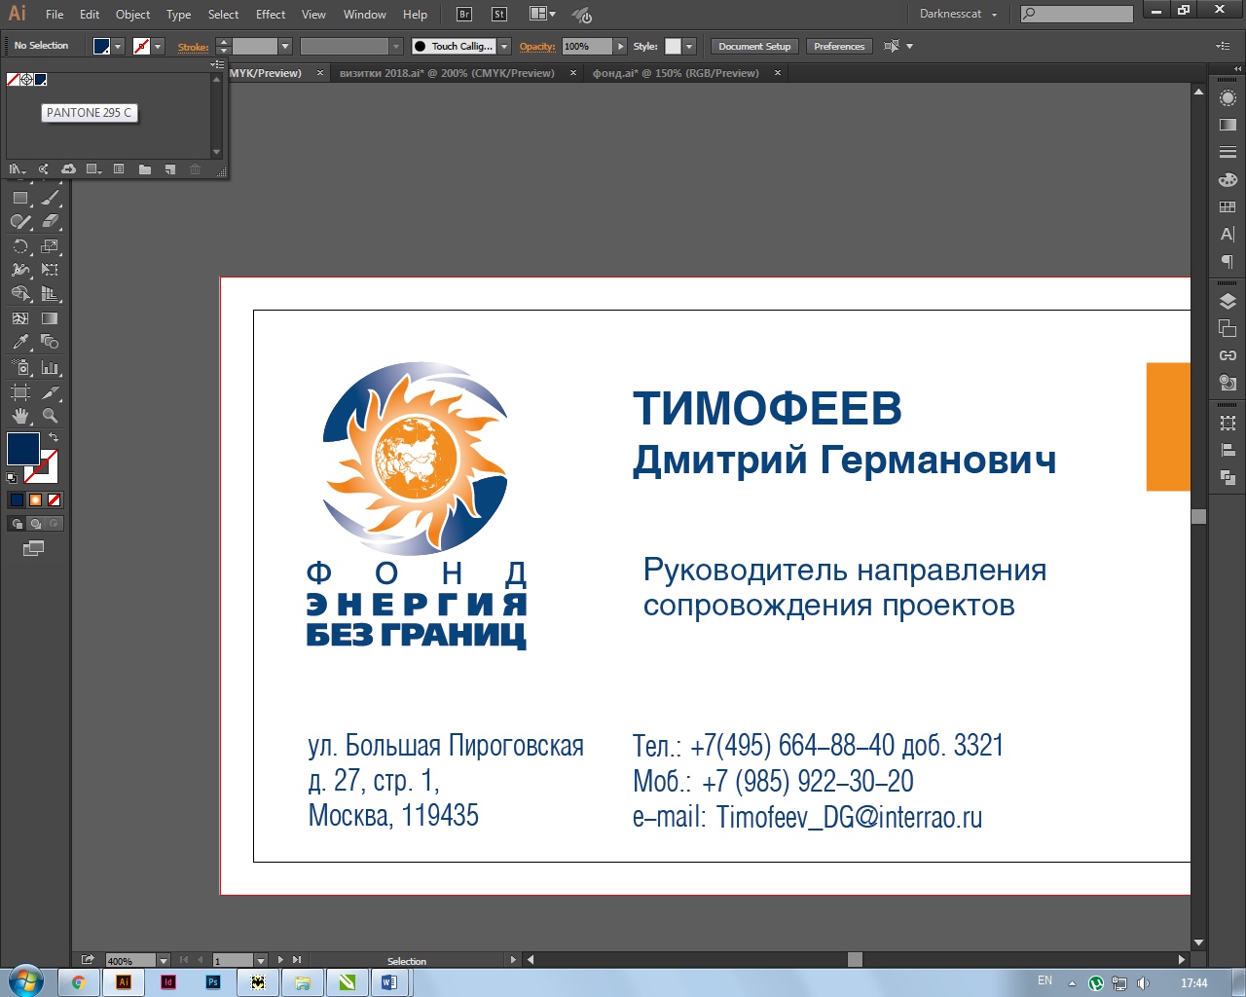Open the Align panel from the dock
The height and width of the screenshot is (997, 1246).
click(x=1228, y=450)
